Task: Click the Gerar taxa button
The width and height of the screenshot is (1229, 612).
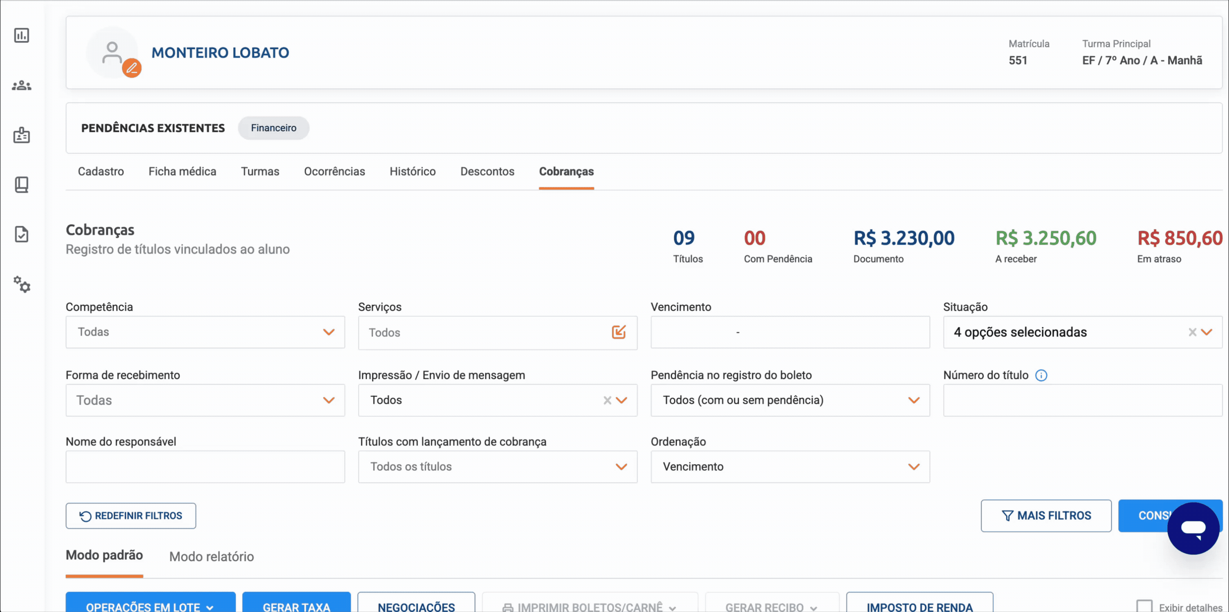Action: tap(296, 603)
